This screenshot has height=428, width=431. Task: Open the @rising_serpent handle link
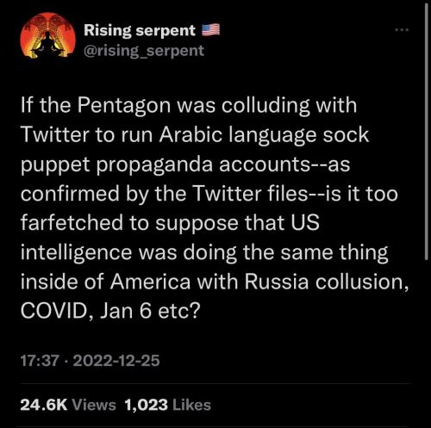coord(144,51)
